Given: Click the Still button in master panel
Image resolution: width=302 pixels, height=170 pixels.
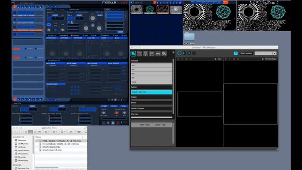Looking at the screenshot, I should 124,106.
